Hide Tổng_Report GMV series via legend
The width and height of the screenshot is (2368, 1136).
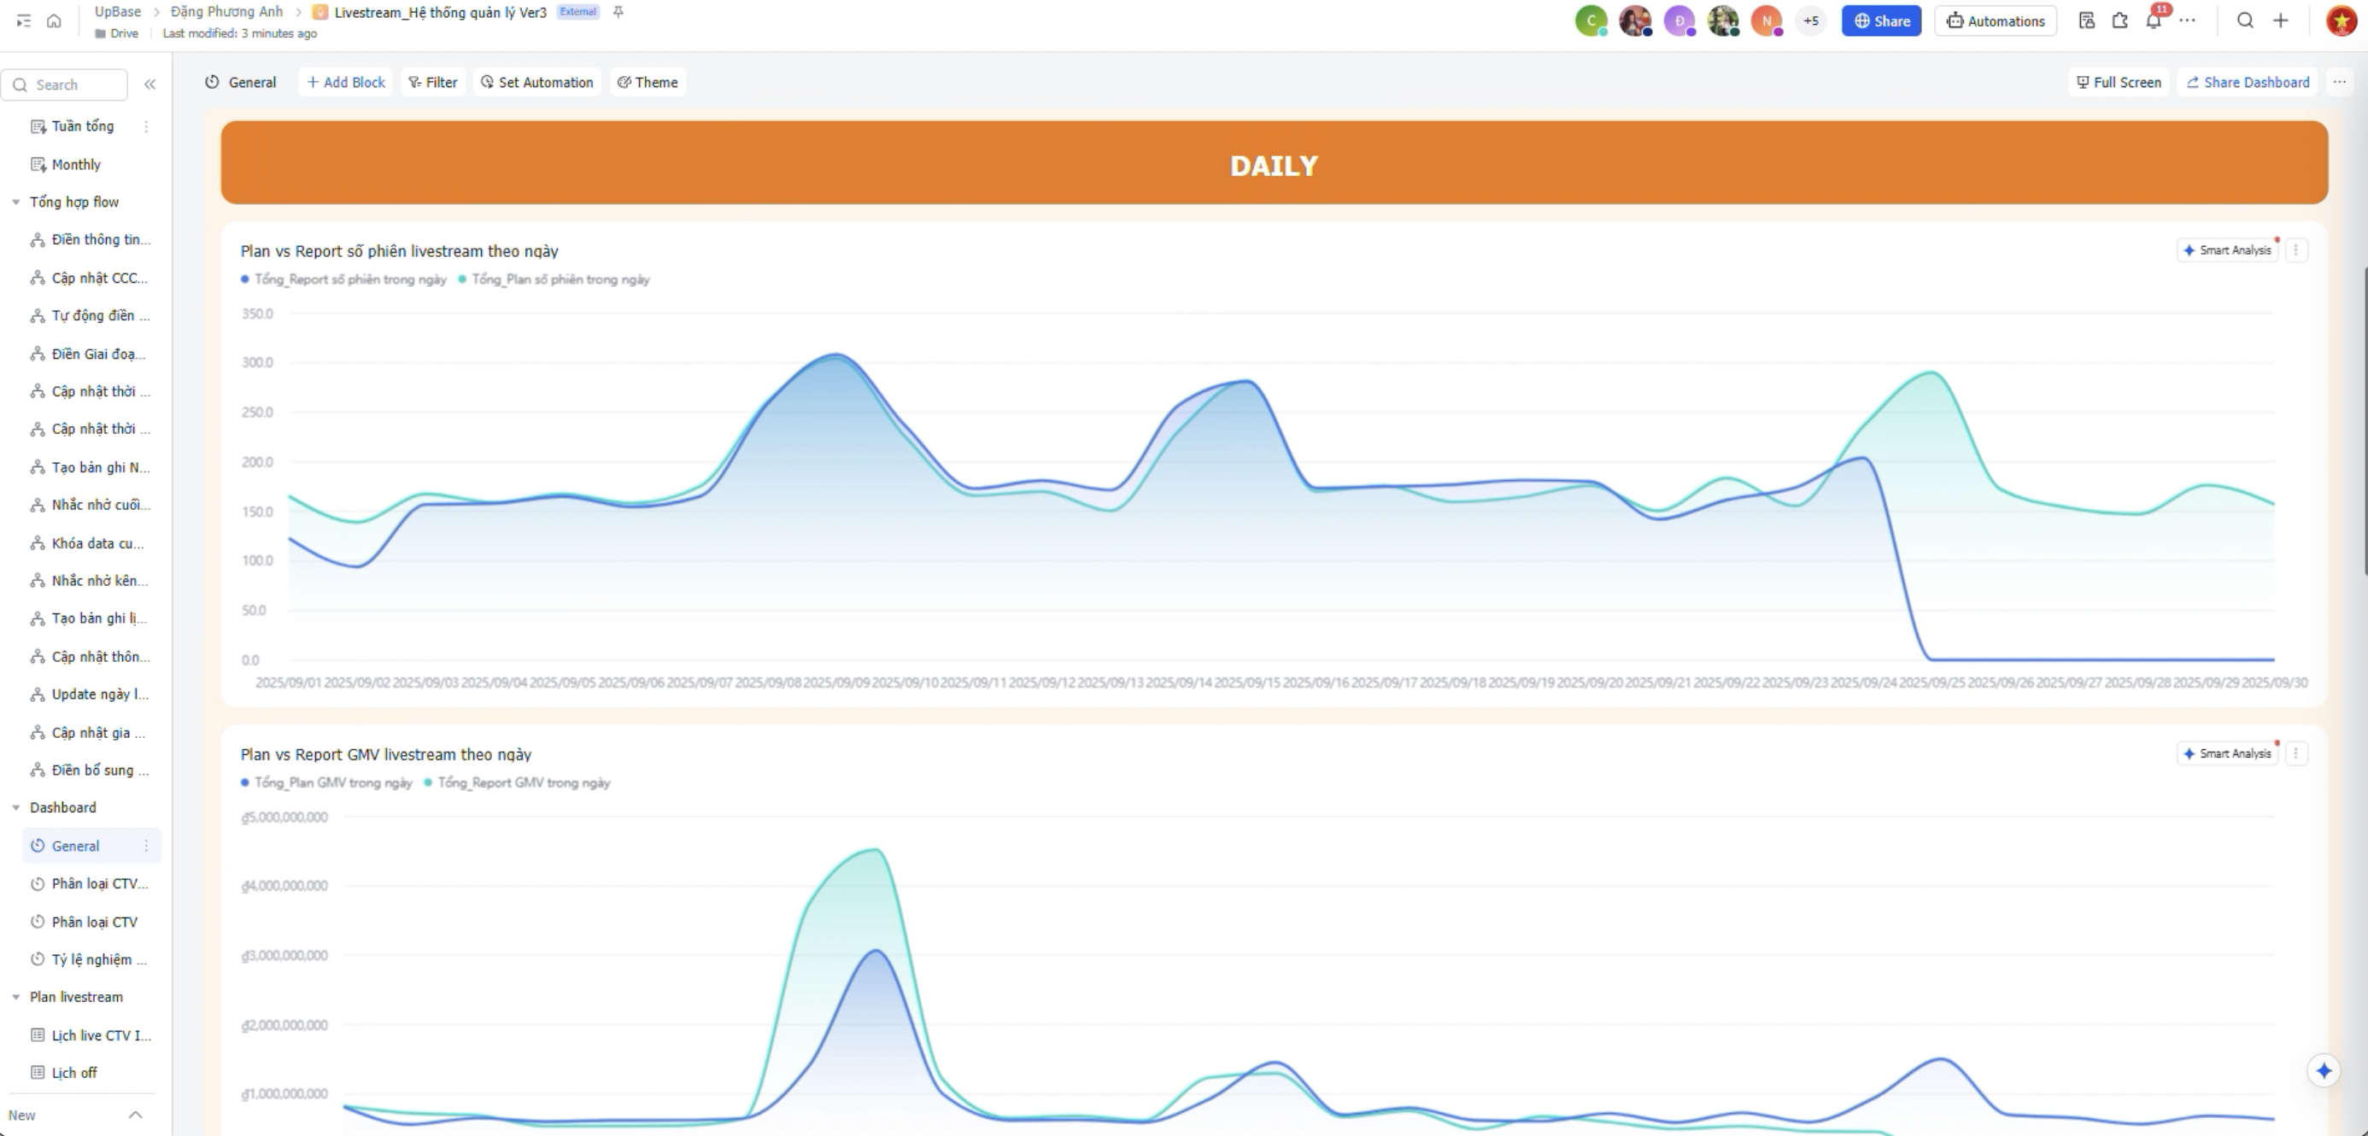(x=523, y=783)
